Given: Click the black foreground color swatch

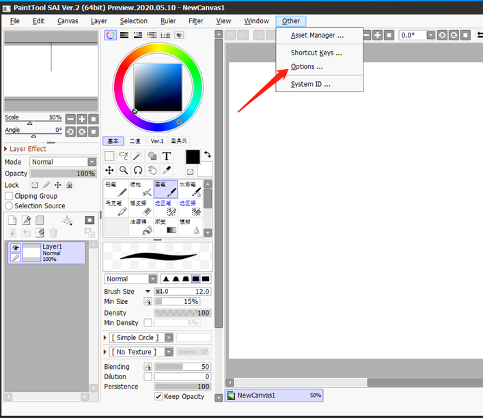Looking at the screenshot, I should (193, 157).
